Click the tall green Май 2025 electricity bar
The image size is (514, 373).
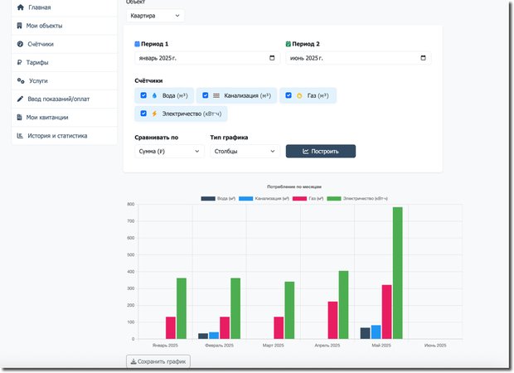[x=398, y=273]
